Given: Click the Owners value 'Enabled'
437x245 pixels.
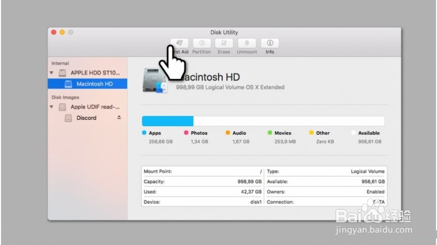Looking at the screenshot, I should tap(375, 192).
